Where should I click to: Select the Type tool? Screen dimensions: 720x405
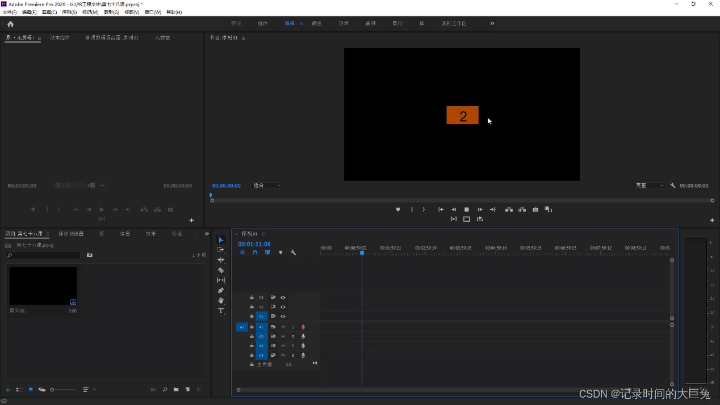[x=221, y=311]
